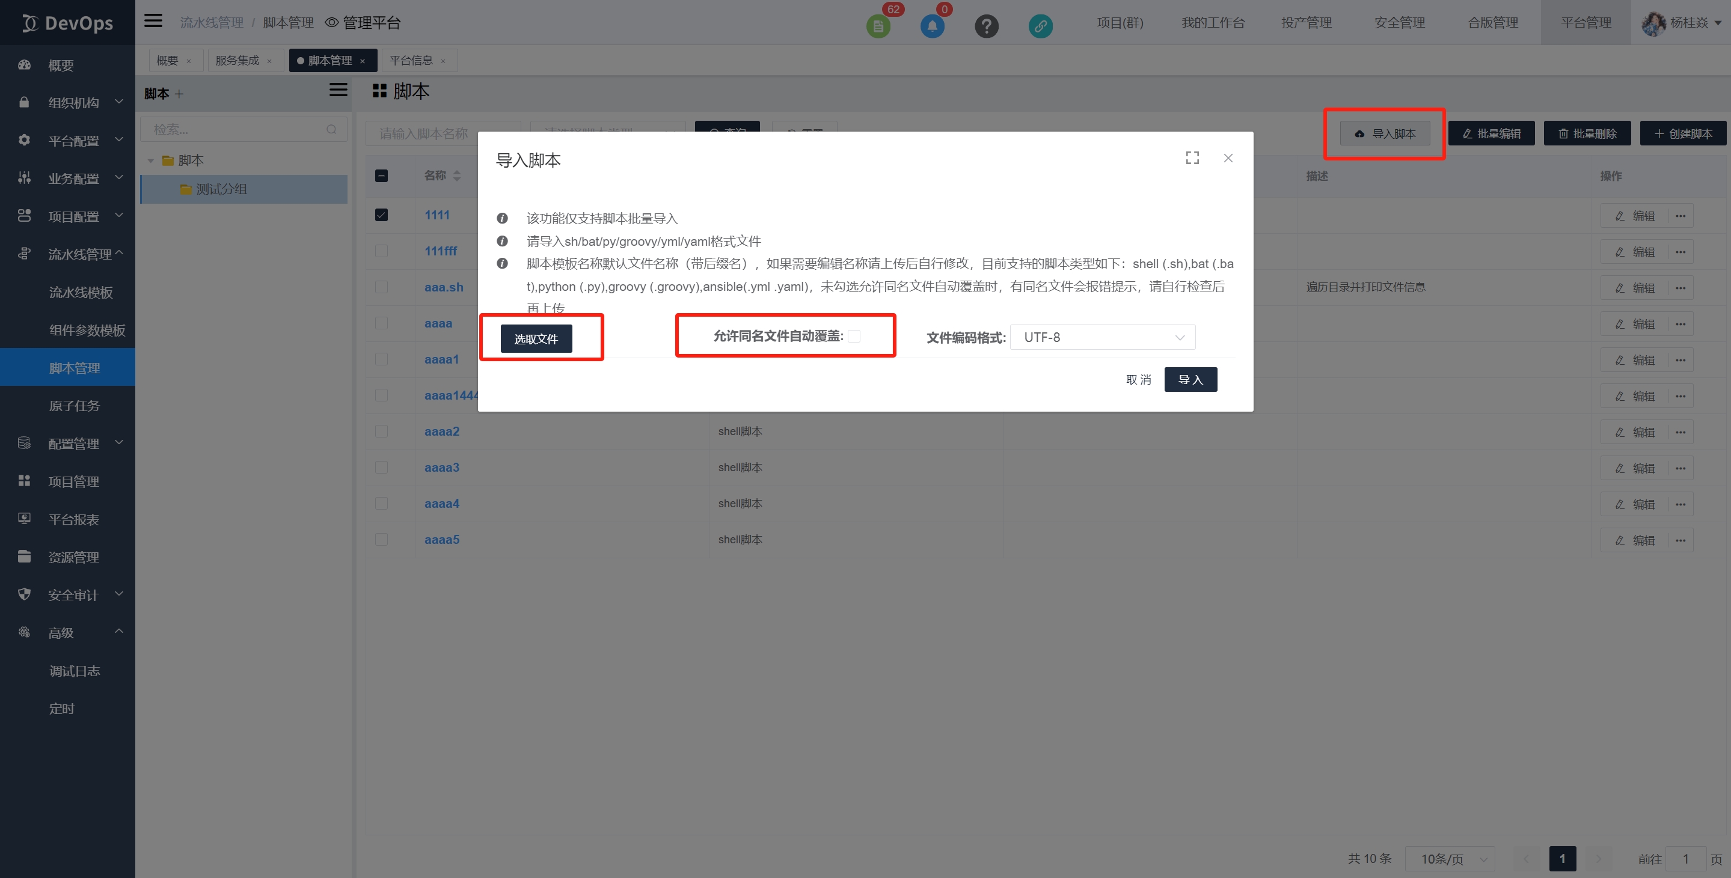Click the green document notification icon

point(878,26)
